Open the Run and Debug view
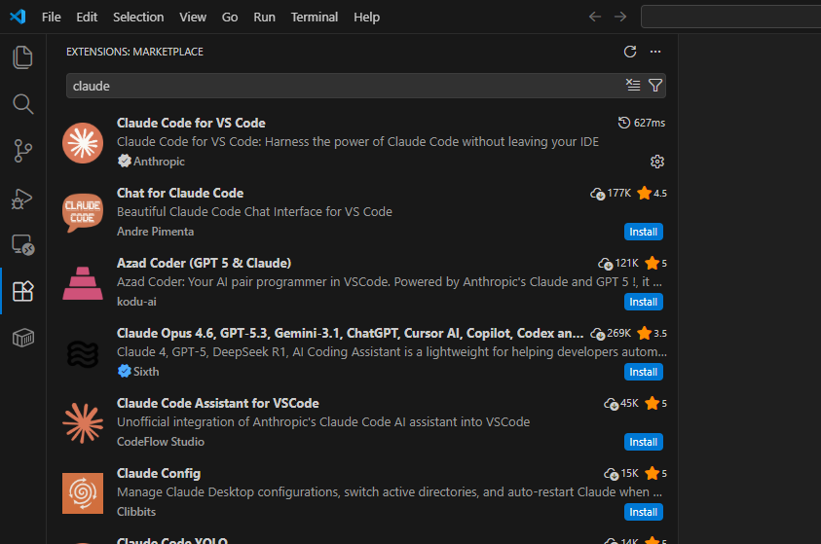The height and width of the screenshot is (544, 821). [22, 199]
